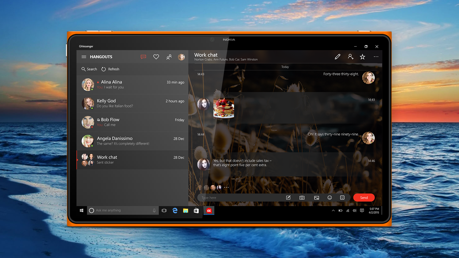Open the Action Center notification icon
459x258 pixels.
(x=362, y=211)
